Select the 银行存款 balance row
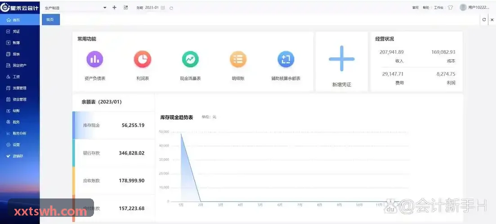Screen dimensions: 496x224 [114, 153]
